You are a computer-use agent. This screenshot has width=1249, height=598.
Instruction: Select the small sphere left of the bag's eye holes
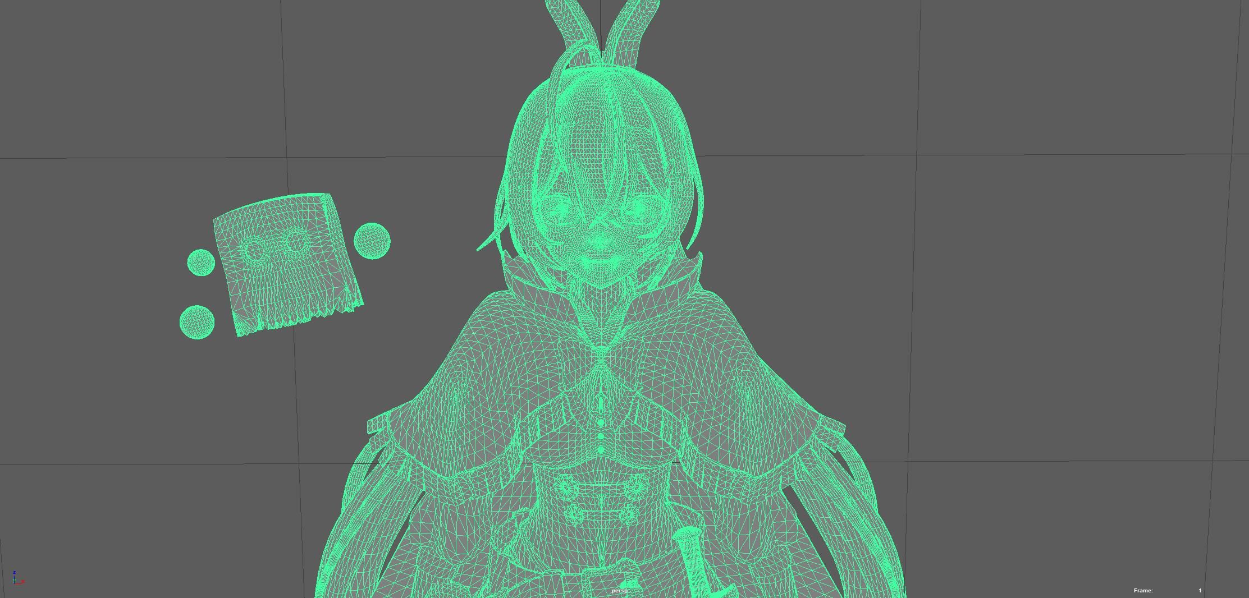point(201,263)
